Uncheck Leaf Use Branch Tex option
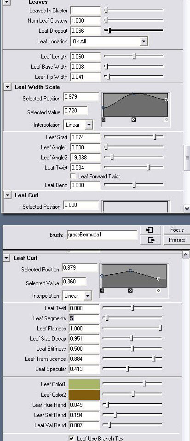 click(72, 438)
